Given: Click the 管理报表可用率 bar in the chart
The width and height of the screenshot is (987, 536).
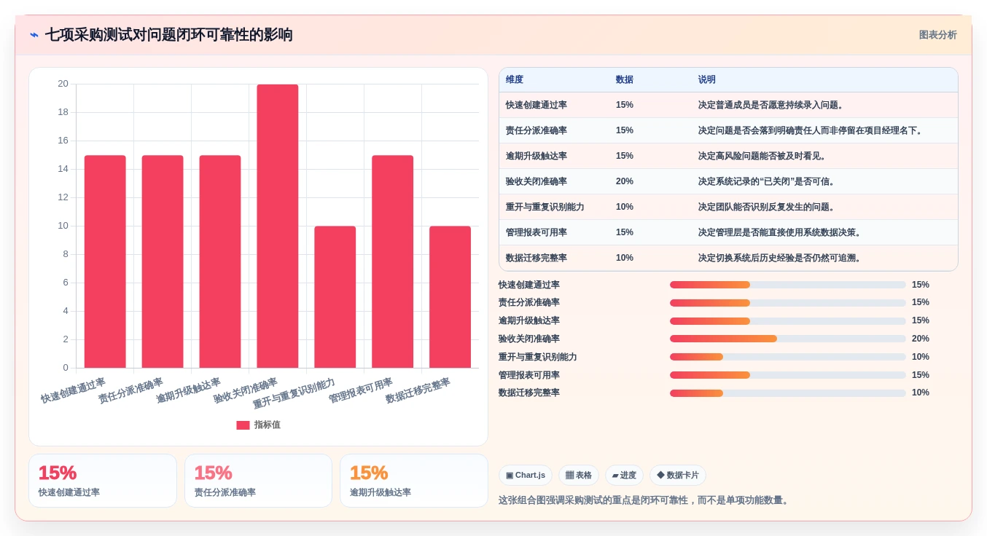Looking at the screenshot, I should pyautogui.click(x=393, y=261).
